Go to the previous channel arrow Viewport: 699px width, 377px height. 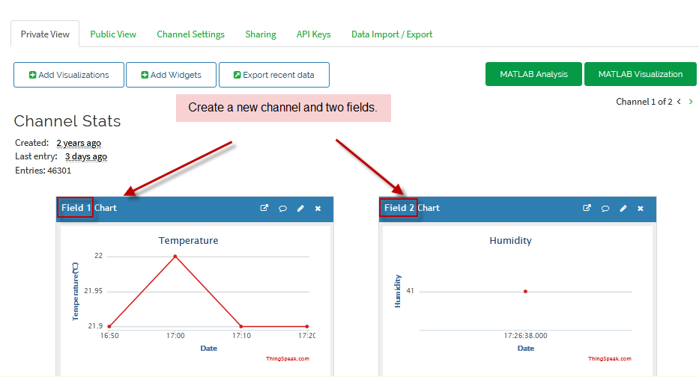(x=679, y=102)
